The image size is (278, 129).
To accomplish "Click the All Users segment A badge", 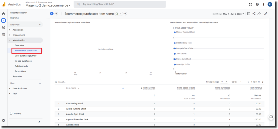I will click(52, 14).
